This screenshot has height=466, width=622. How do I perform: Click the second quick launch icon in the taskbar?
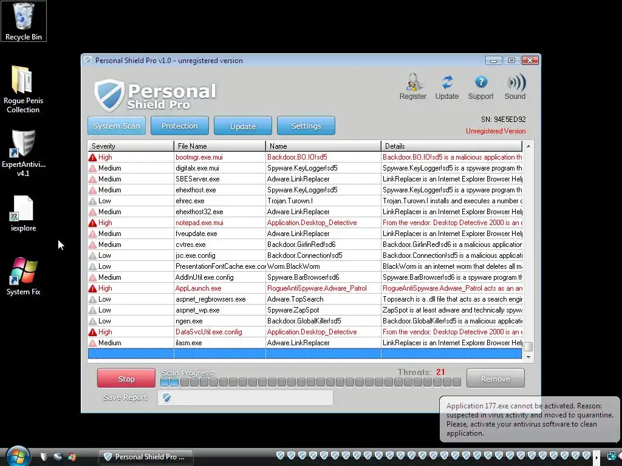[x=58, y=456]
